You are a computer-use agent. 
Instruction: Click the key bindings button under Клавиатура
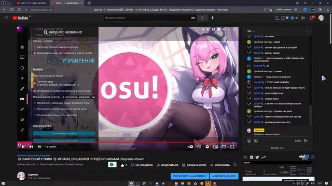coord(64,133)
